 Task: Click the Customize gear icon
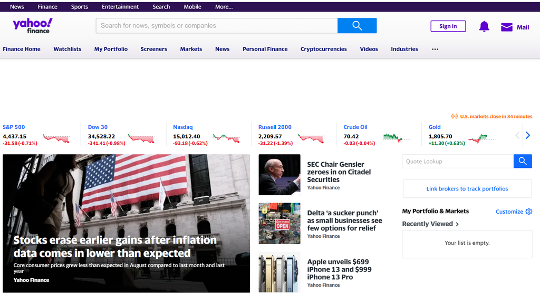pos(528,212)
